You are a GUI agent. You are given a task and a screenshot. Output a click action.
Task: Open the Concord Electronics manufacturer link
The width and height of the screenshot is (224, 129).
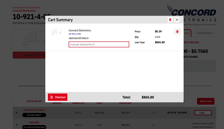click(24, 11)
